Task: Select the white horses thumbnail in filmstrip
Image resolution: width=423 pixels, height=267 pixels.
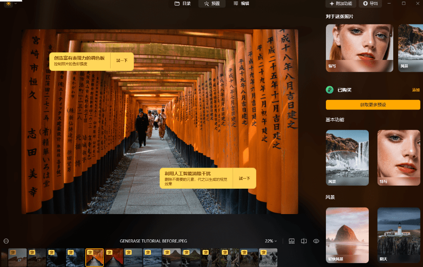Action: click(x=268, y=258)
